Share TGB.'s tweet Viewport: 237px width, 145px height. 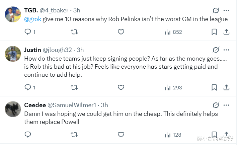pyautogui.click(x=226, y=32)
